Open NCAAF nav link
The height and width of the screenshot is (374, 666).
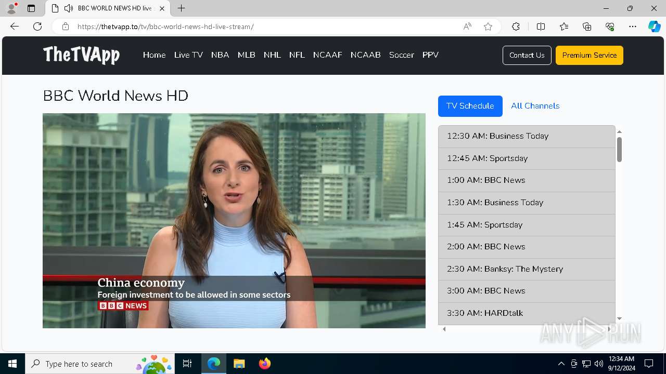(x=328, y=55)
